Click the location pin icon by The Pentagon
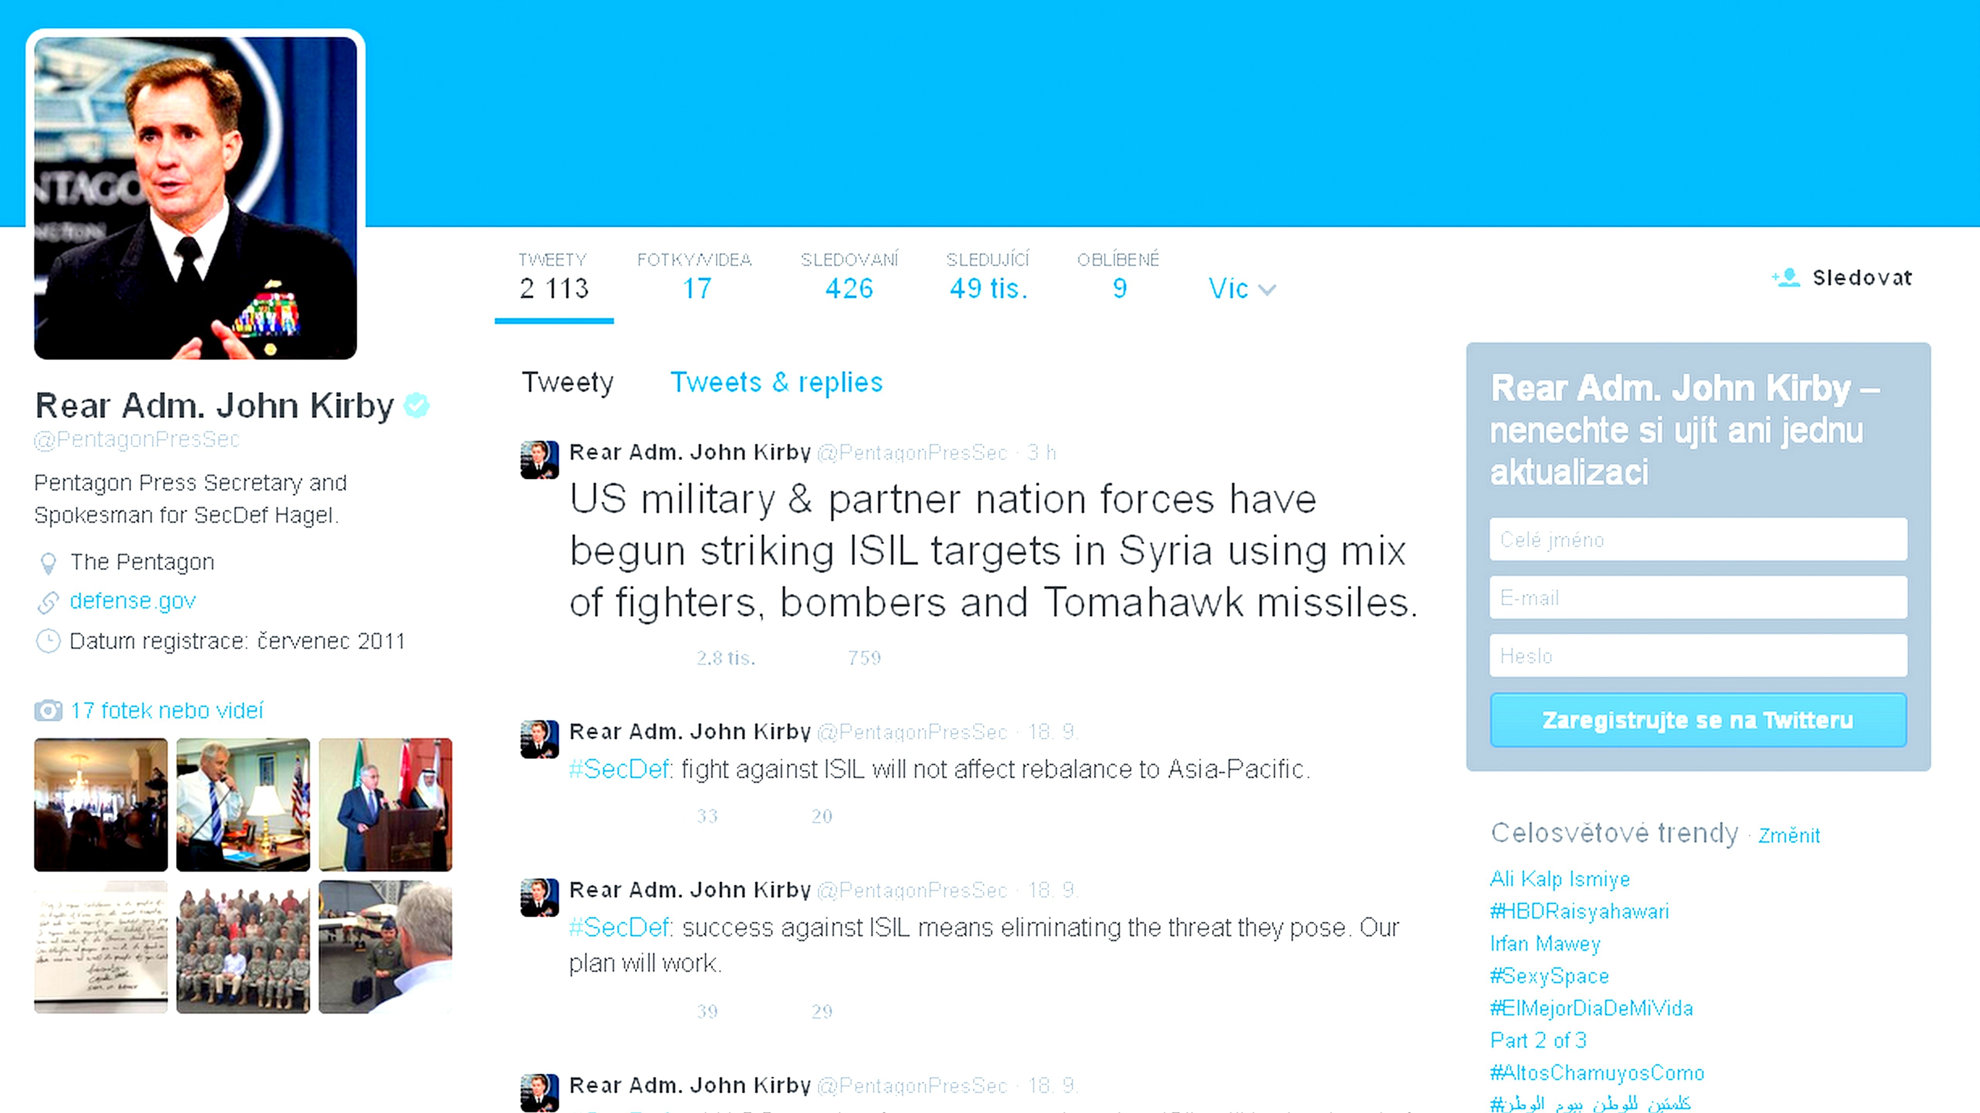 pos(48,564)
